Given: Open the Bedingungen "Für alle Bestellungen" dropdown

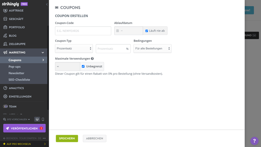Looking at the screenshot, I should (x=152, y=49).
